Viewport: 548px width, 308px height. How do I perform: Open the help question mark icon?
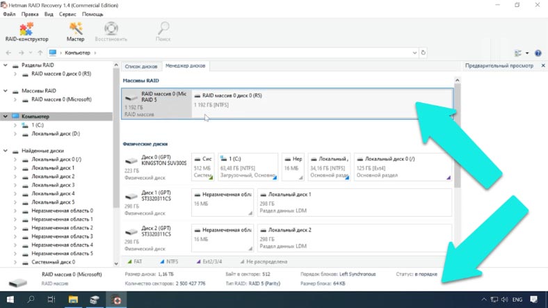pos(538,53)
